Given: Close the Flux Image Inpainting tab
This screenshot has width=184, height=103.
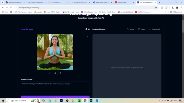Looking at the screenshot, I should [x=155, y=2].
